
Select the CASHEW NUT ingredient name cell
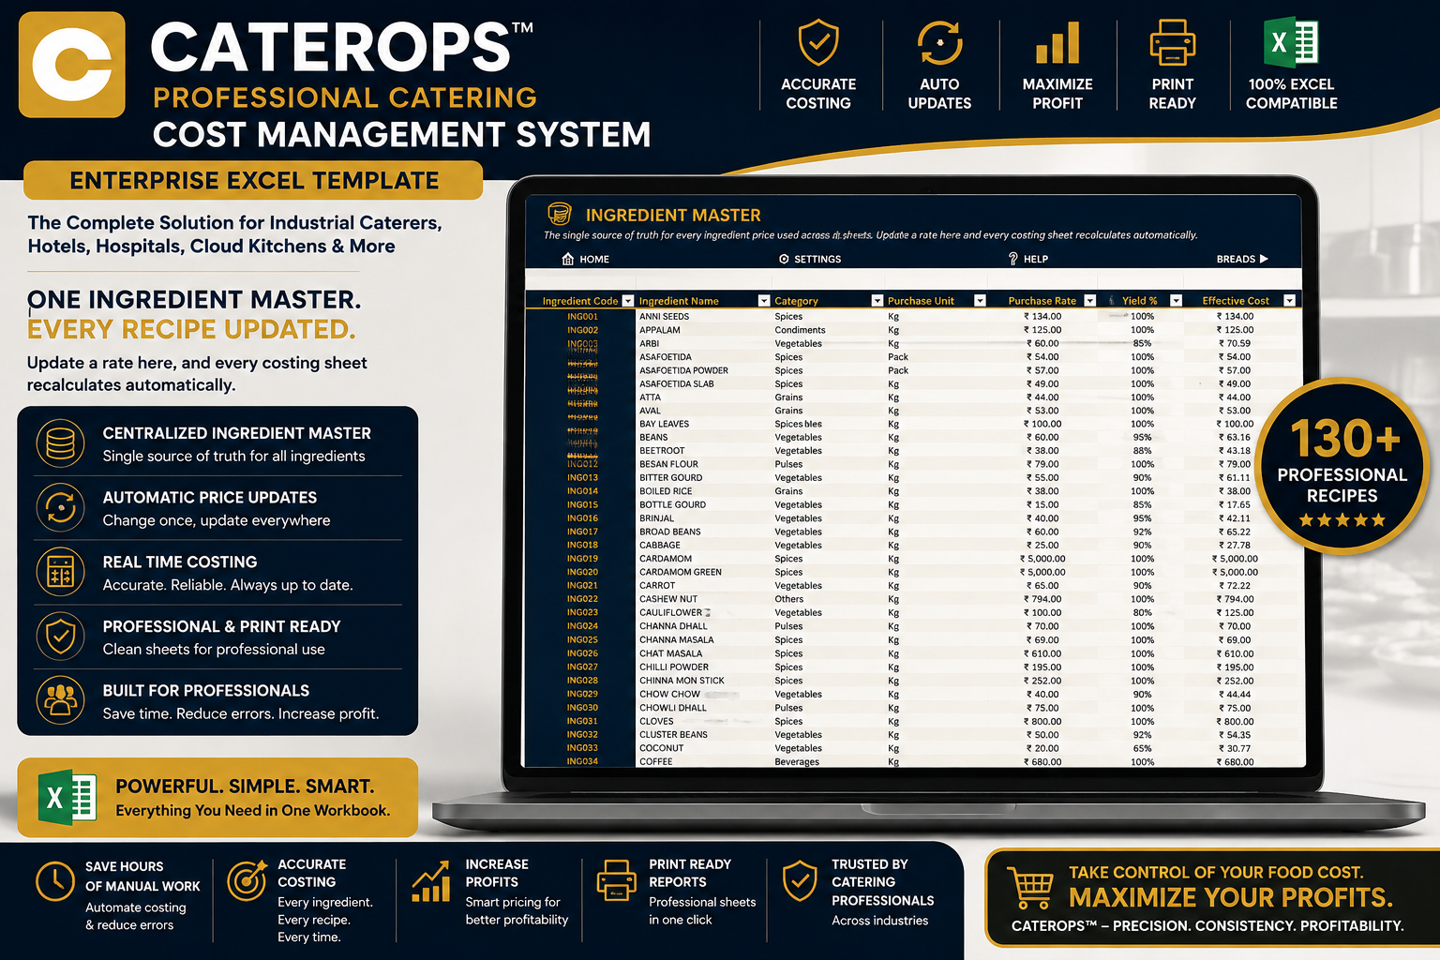pyautogui.click(x=668, y=599)
